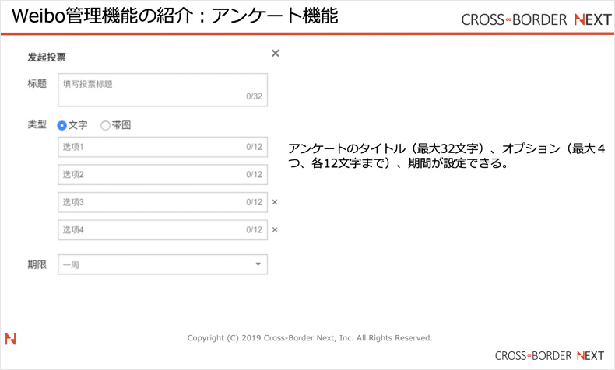Click the 标题 field label
The width and height of the screenshot is (615, 370).
click(37, 83)
